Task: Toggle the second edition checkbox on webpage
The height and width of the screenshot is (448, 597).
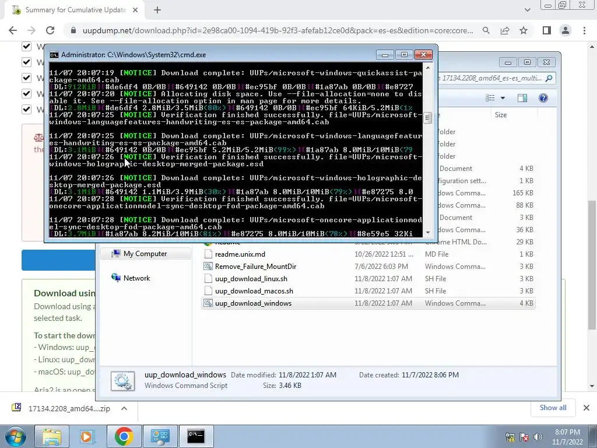Action: [26, 62]
